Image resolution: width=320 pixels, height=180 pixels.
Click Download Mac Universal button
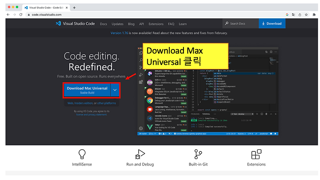click(x=87, y=90)
